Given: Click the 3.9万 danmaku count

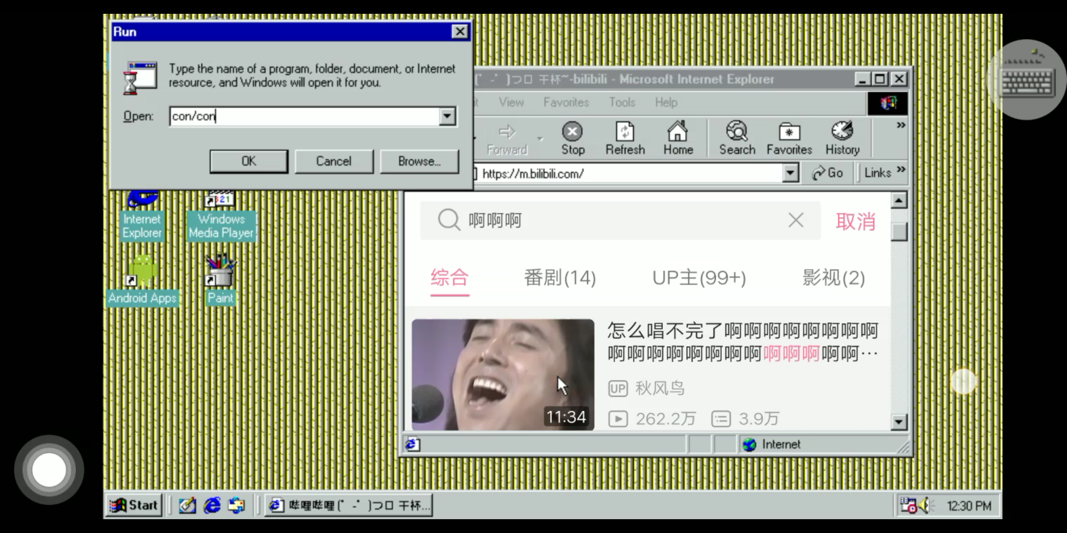Looking at the screenshot, I should coord(745,419).
